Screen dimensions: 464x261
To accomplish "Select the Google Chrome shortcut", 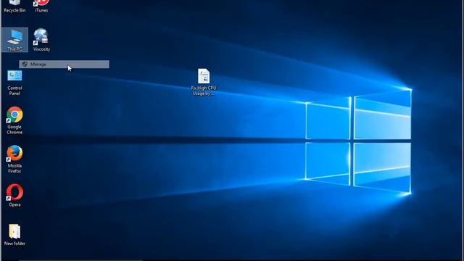I will coord(14,121).
